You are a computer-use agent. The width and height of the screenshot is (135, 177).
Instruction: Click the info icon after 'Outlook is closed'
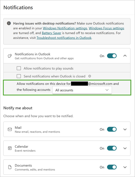coord(90,76)
